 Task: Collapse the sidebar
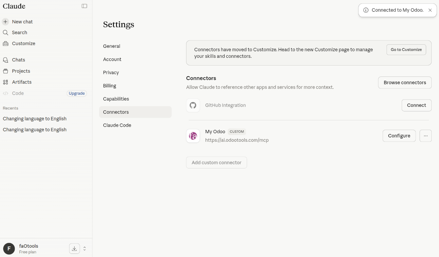(x=84, y=6)
